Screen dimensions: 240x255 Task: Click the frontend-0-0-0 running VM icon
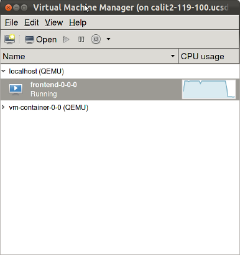pos(16,89)
